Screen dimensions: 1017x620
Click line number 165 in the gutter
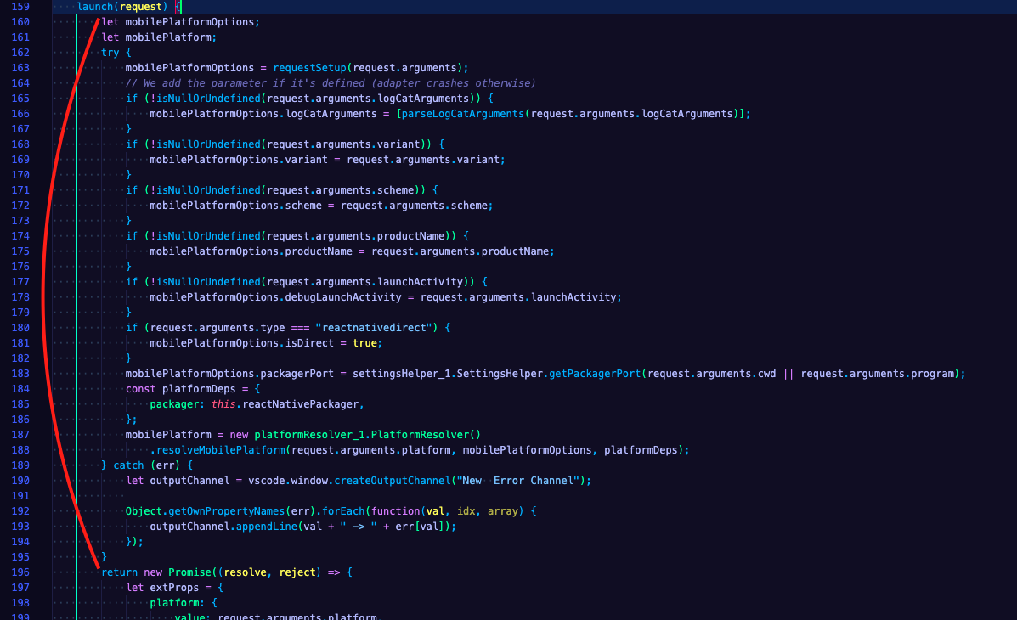pyautogui.click(x=20, y=99)
